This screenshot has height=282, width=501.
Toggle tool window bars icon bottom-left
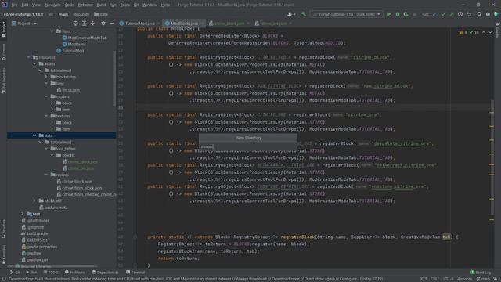[x=3, y=279]
